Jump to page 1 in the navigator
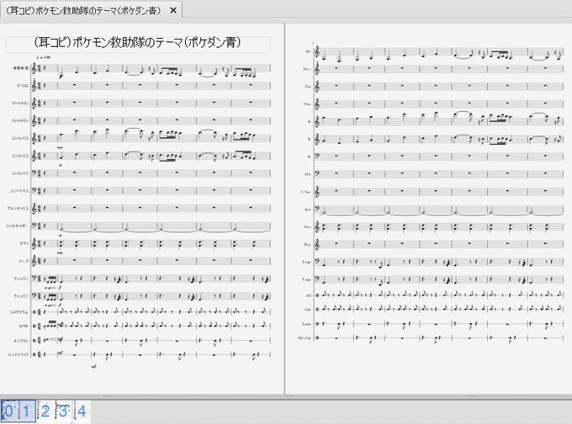The height and width of the screenshot is (424, 572). pos(26,411)
